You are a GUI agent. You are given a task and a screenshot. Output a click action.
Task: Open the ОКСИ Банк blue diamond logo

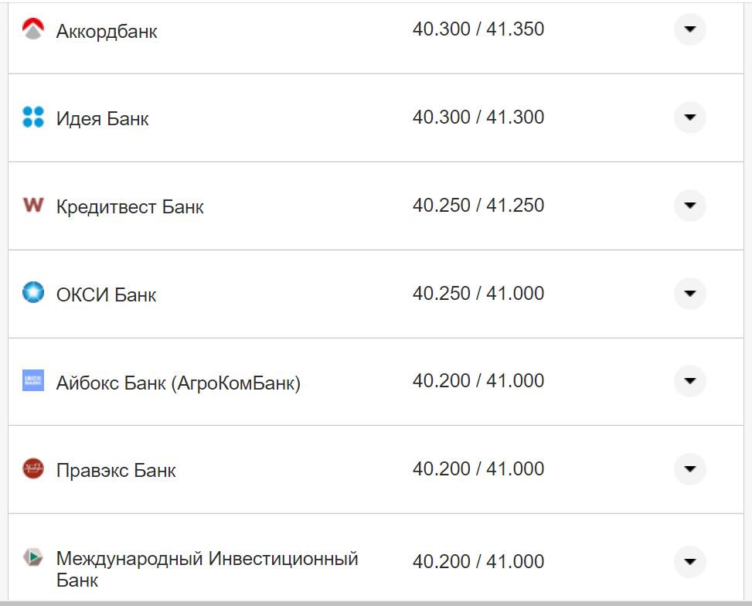32,294
